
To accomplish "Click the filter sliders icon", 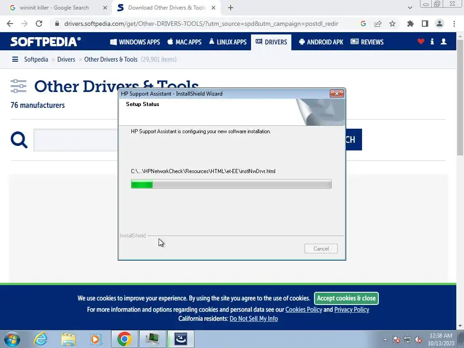I will 18,86.
